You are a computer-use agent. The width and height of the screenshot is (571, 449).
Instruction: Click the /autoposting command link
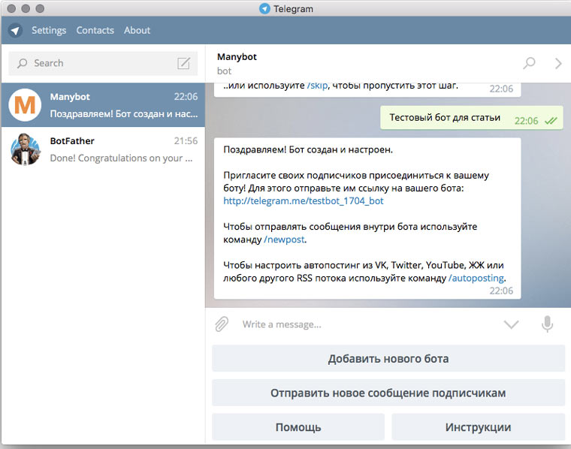[476, 278]
